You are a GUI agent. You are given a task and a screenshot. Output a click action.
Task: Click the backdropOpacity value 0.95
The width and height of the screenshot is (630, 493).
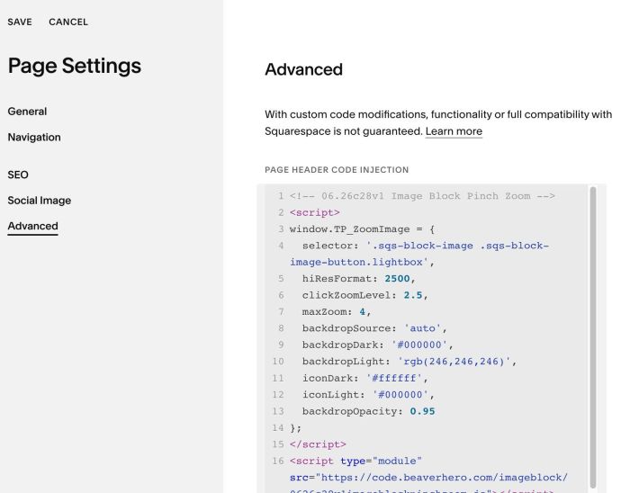pos(422,411)
